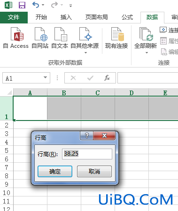
Task: Click the redo arrow icon
Action: [x=54, y=5]
